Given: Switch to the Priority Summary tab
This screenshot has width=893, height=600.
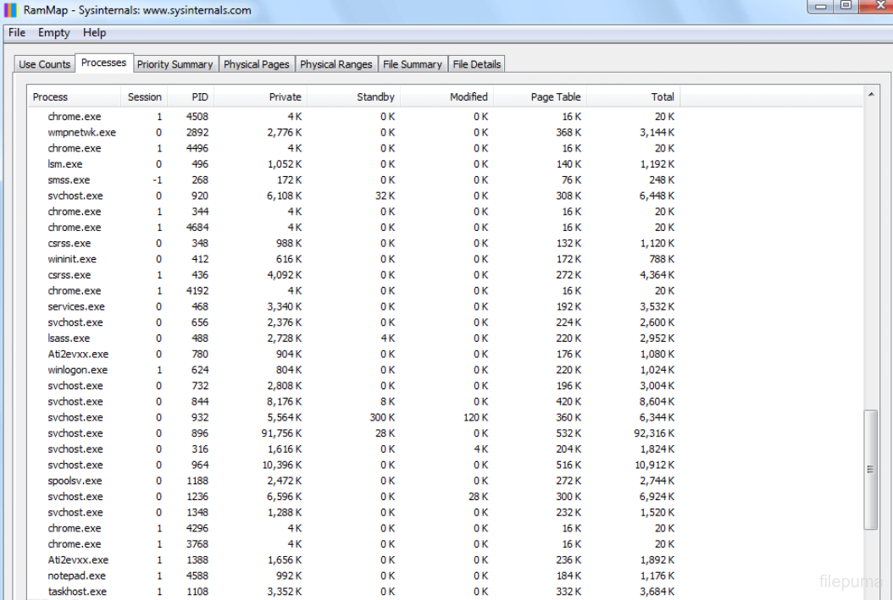Looking at the screenshot, I should (x=175, y=64).
